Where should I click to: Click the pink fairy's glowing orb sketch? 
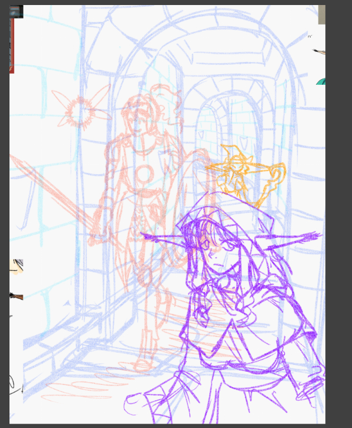[80, 110]
